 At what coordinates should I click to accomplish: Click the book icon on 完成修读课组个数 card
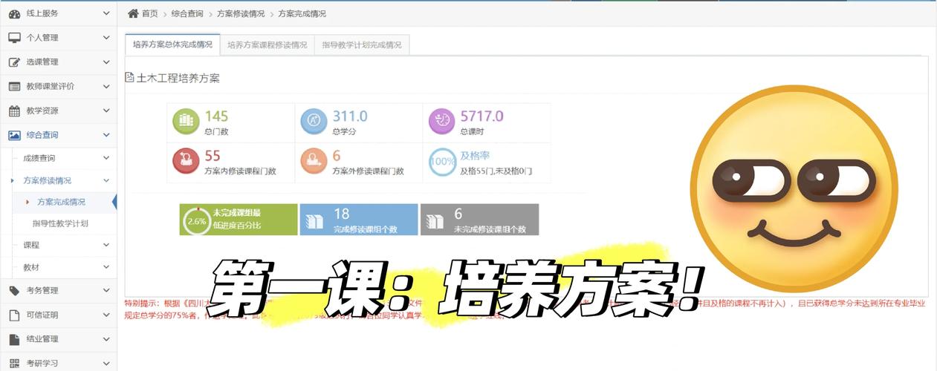(316, 221)
